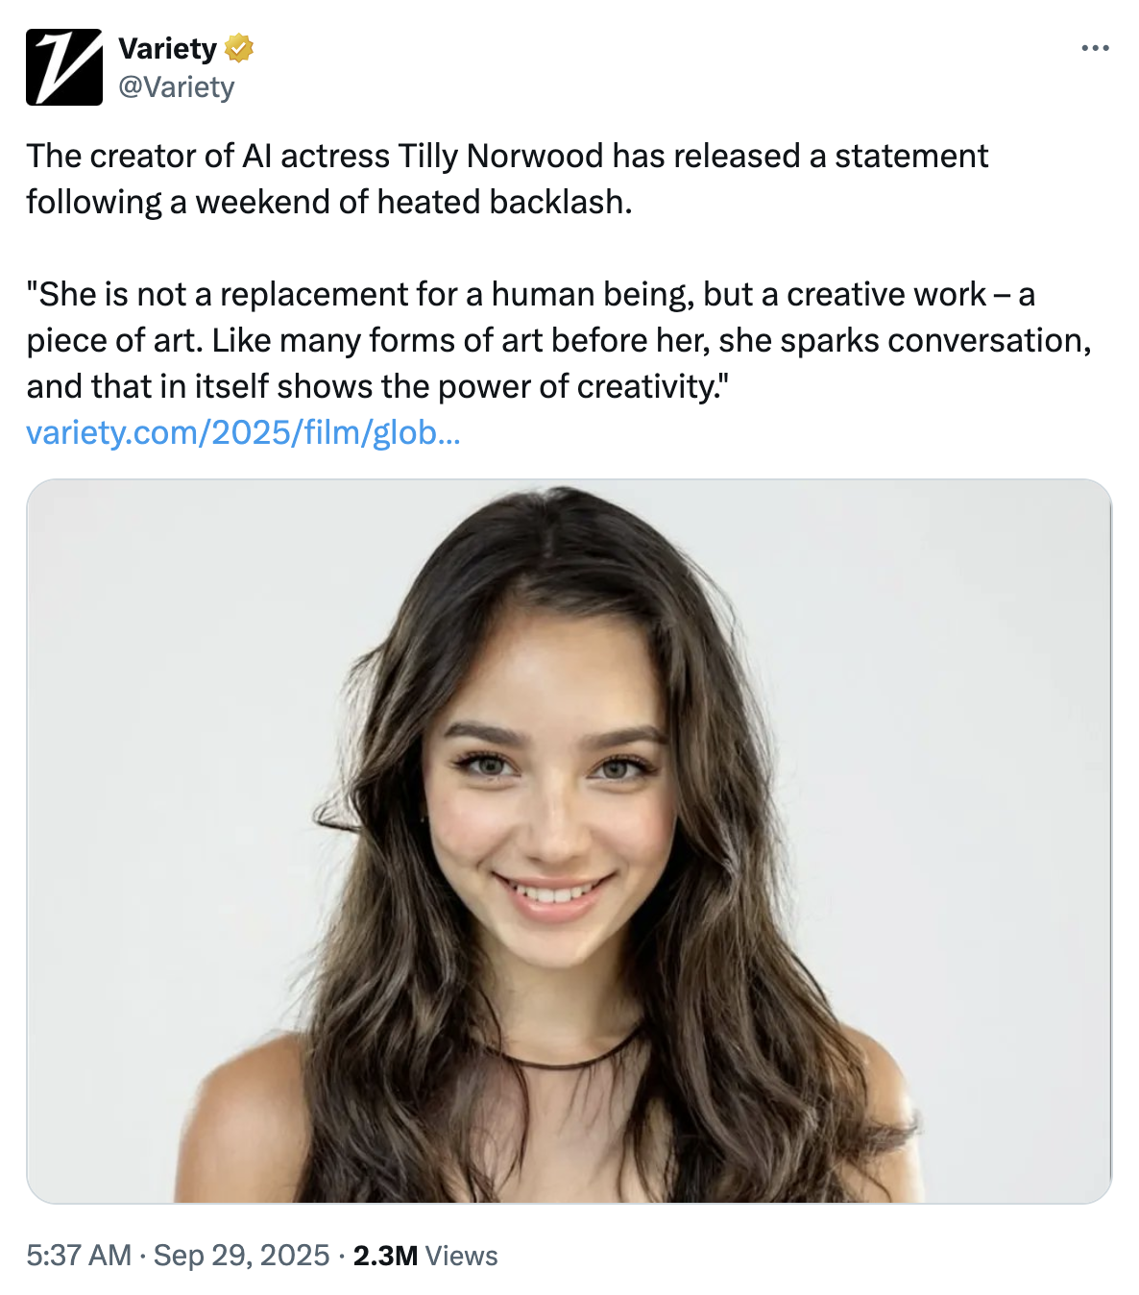Click the truncated "glob…" portion of the link

point(415,433)
